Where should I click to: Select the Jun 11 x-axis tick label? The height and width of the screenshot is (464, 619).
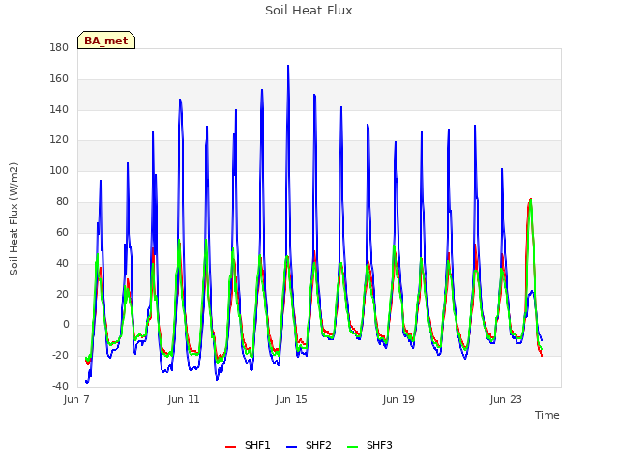click(184, 399)
